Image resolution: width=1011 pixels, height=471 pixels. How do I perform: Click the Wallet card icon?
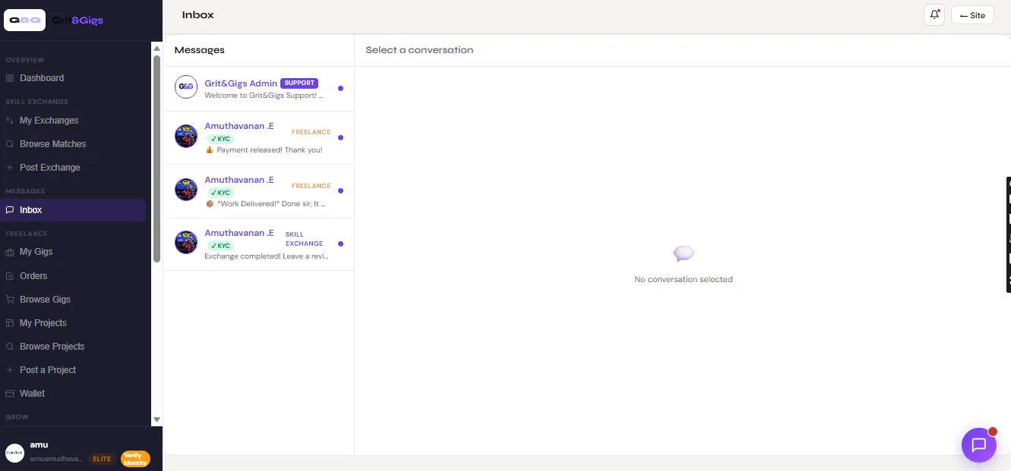pos(10,394)
